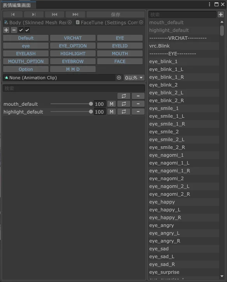Click the skip-to-first frame icon

pos(13,14)
